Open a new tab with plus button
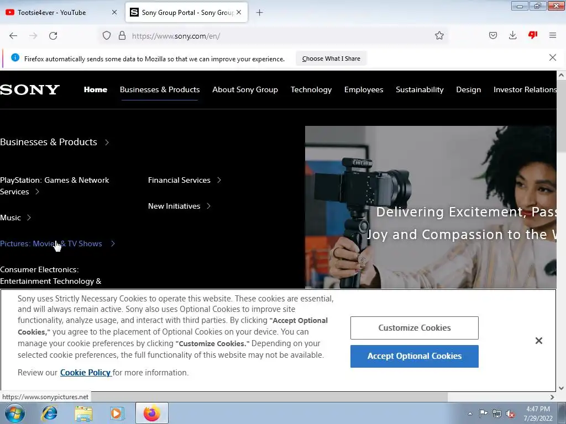Screen dimensions: 566x424 [x=260, y=13]
